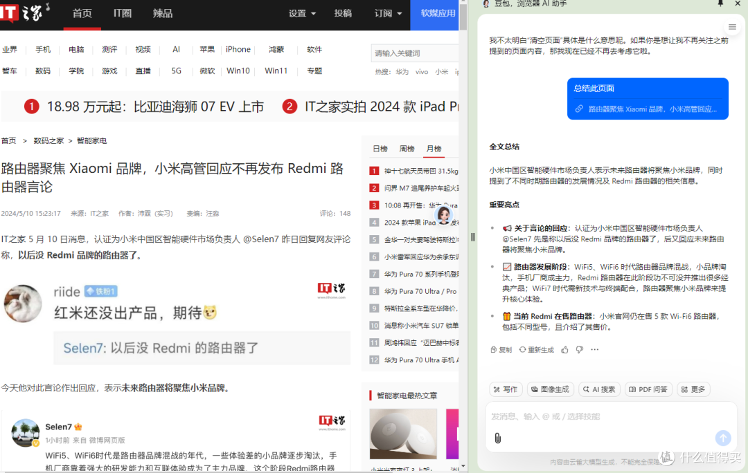The height and width of the screenshot is (473, 748).
Task: Go to the 首页 tab in header
Action: pyautogui.click(x=82, y=13)
